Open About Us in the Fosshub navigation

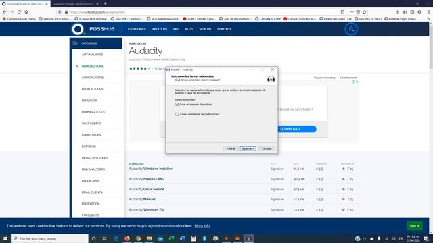pyautogui.click(x=160, y=29)
